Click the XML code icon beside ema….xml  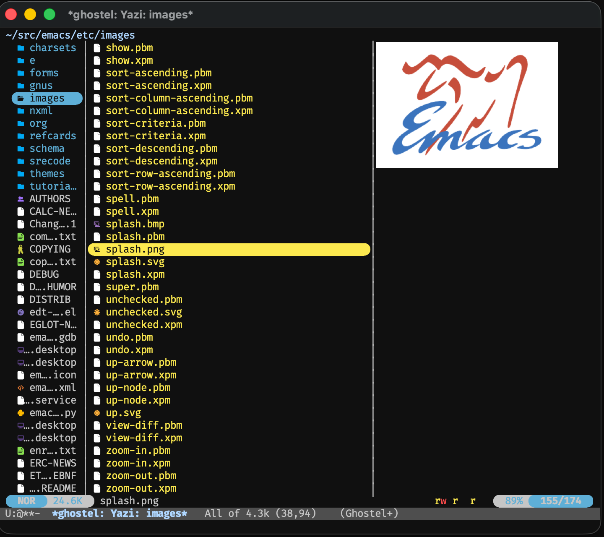(21, 388)
